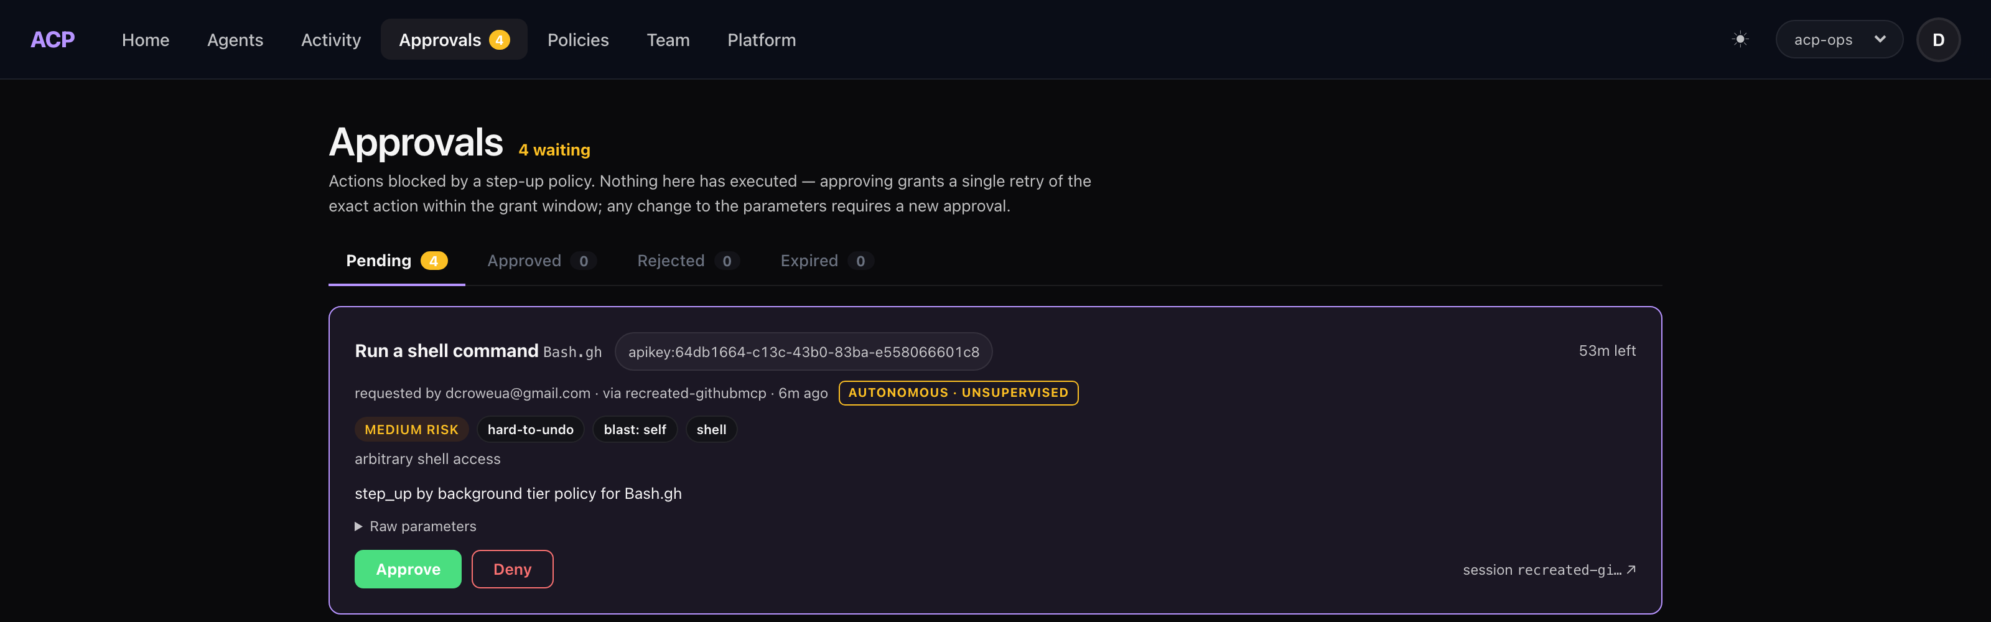Click the Run a shell command title

click(x=446, y=351)
